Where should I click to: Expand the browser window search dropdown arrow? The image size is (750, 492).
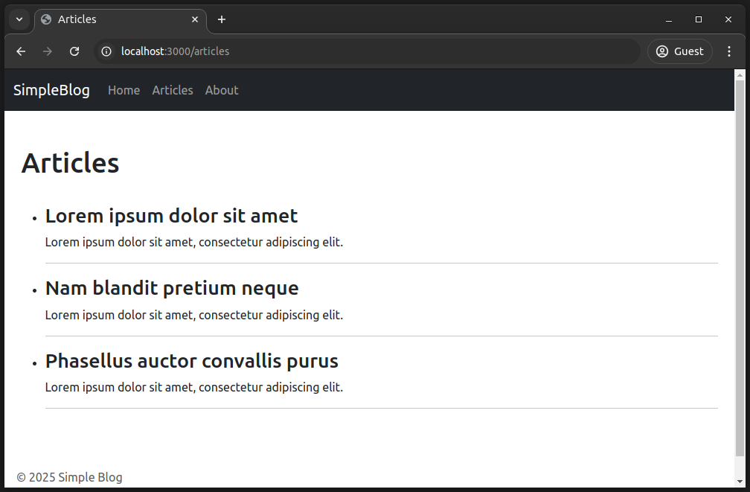click(19, 19)
